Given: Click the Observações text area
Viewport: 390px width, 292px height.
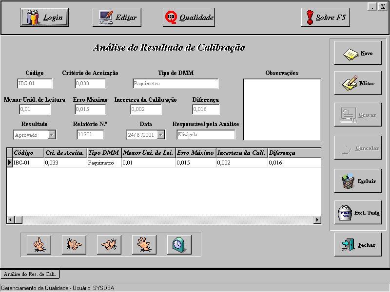Looking at the screenshot, I should click(x=282, y=109).
